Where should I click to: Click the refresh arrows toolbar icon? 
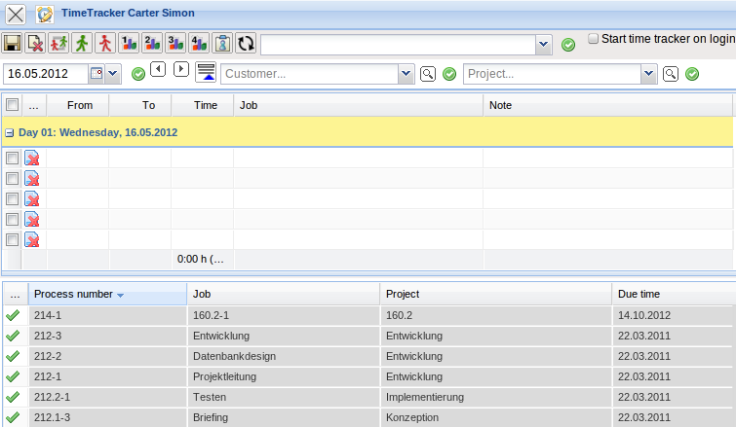[x=246, y=44]
